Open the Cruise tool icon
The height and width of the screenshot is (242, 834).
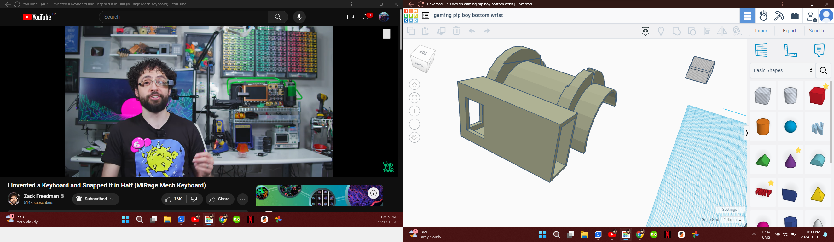pyautogui.click(x=737, y=31)
